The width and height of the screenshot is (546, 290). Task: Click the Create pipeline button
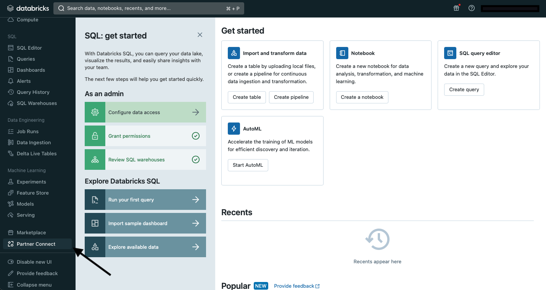(292, 97)
